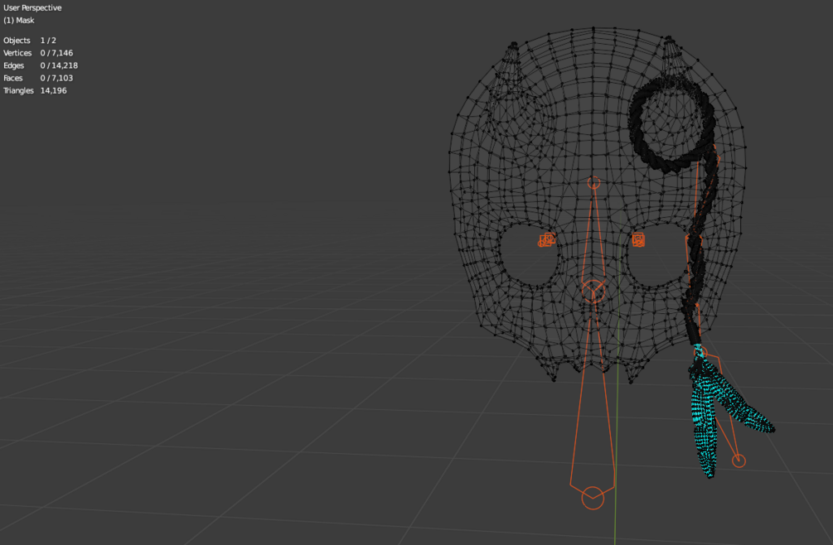The width and height of the screenshot is (833, 545).
Task: Select the orange empty at the right eye hole
Action: coord(638,240)
